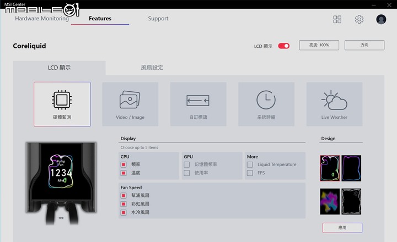Select the Features tab
The image size is (397, 242).
[x=100, y=19]
